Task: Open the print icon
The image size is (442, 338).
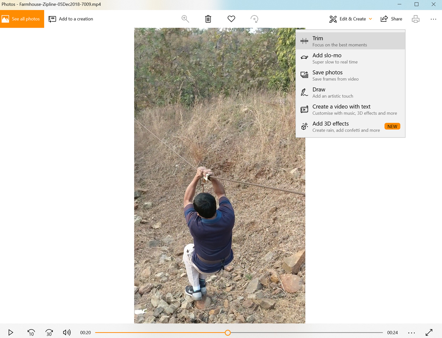Action: 415,18
